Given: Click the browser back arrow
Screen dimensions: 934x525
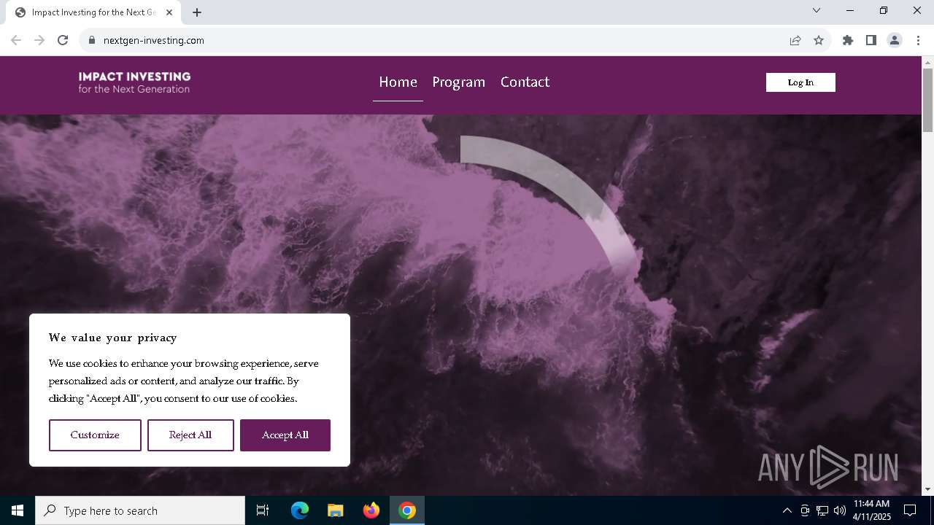Looking at the screenshot, I should 16,40.
